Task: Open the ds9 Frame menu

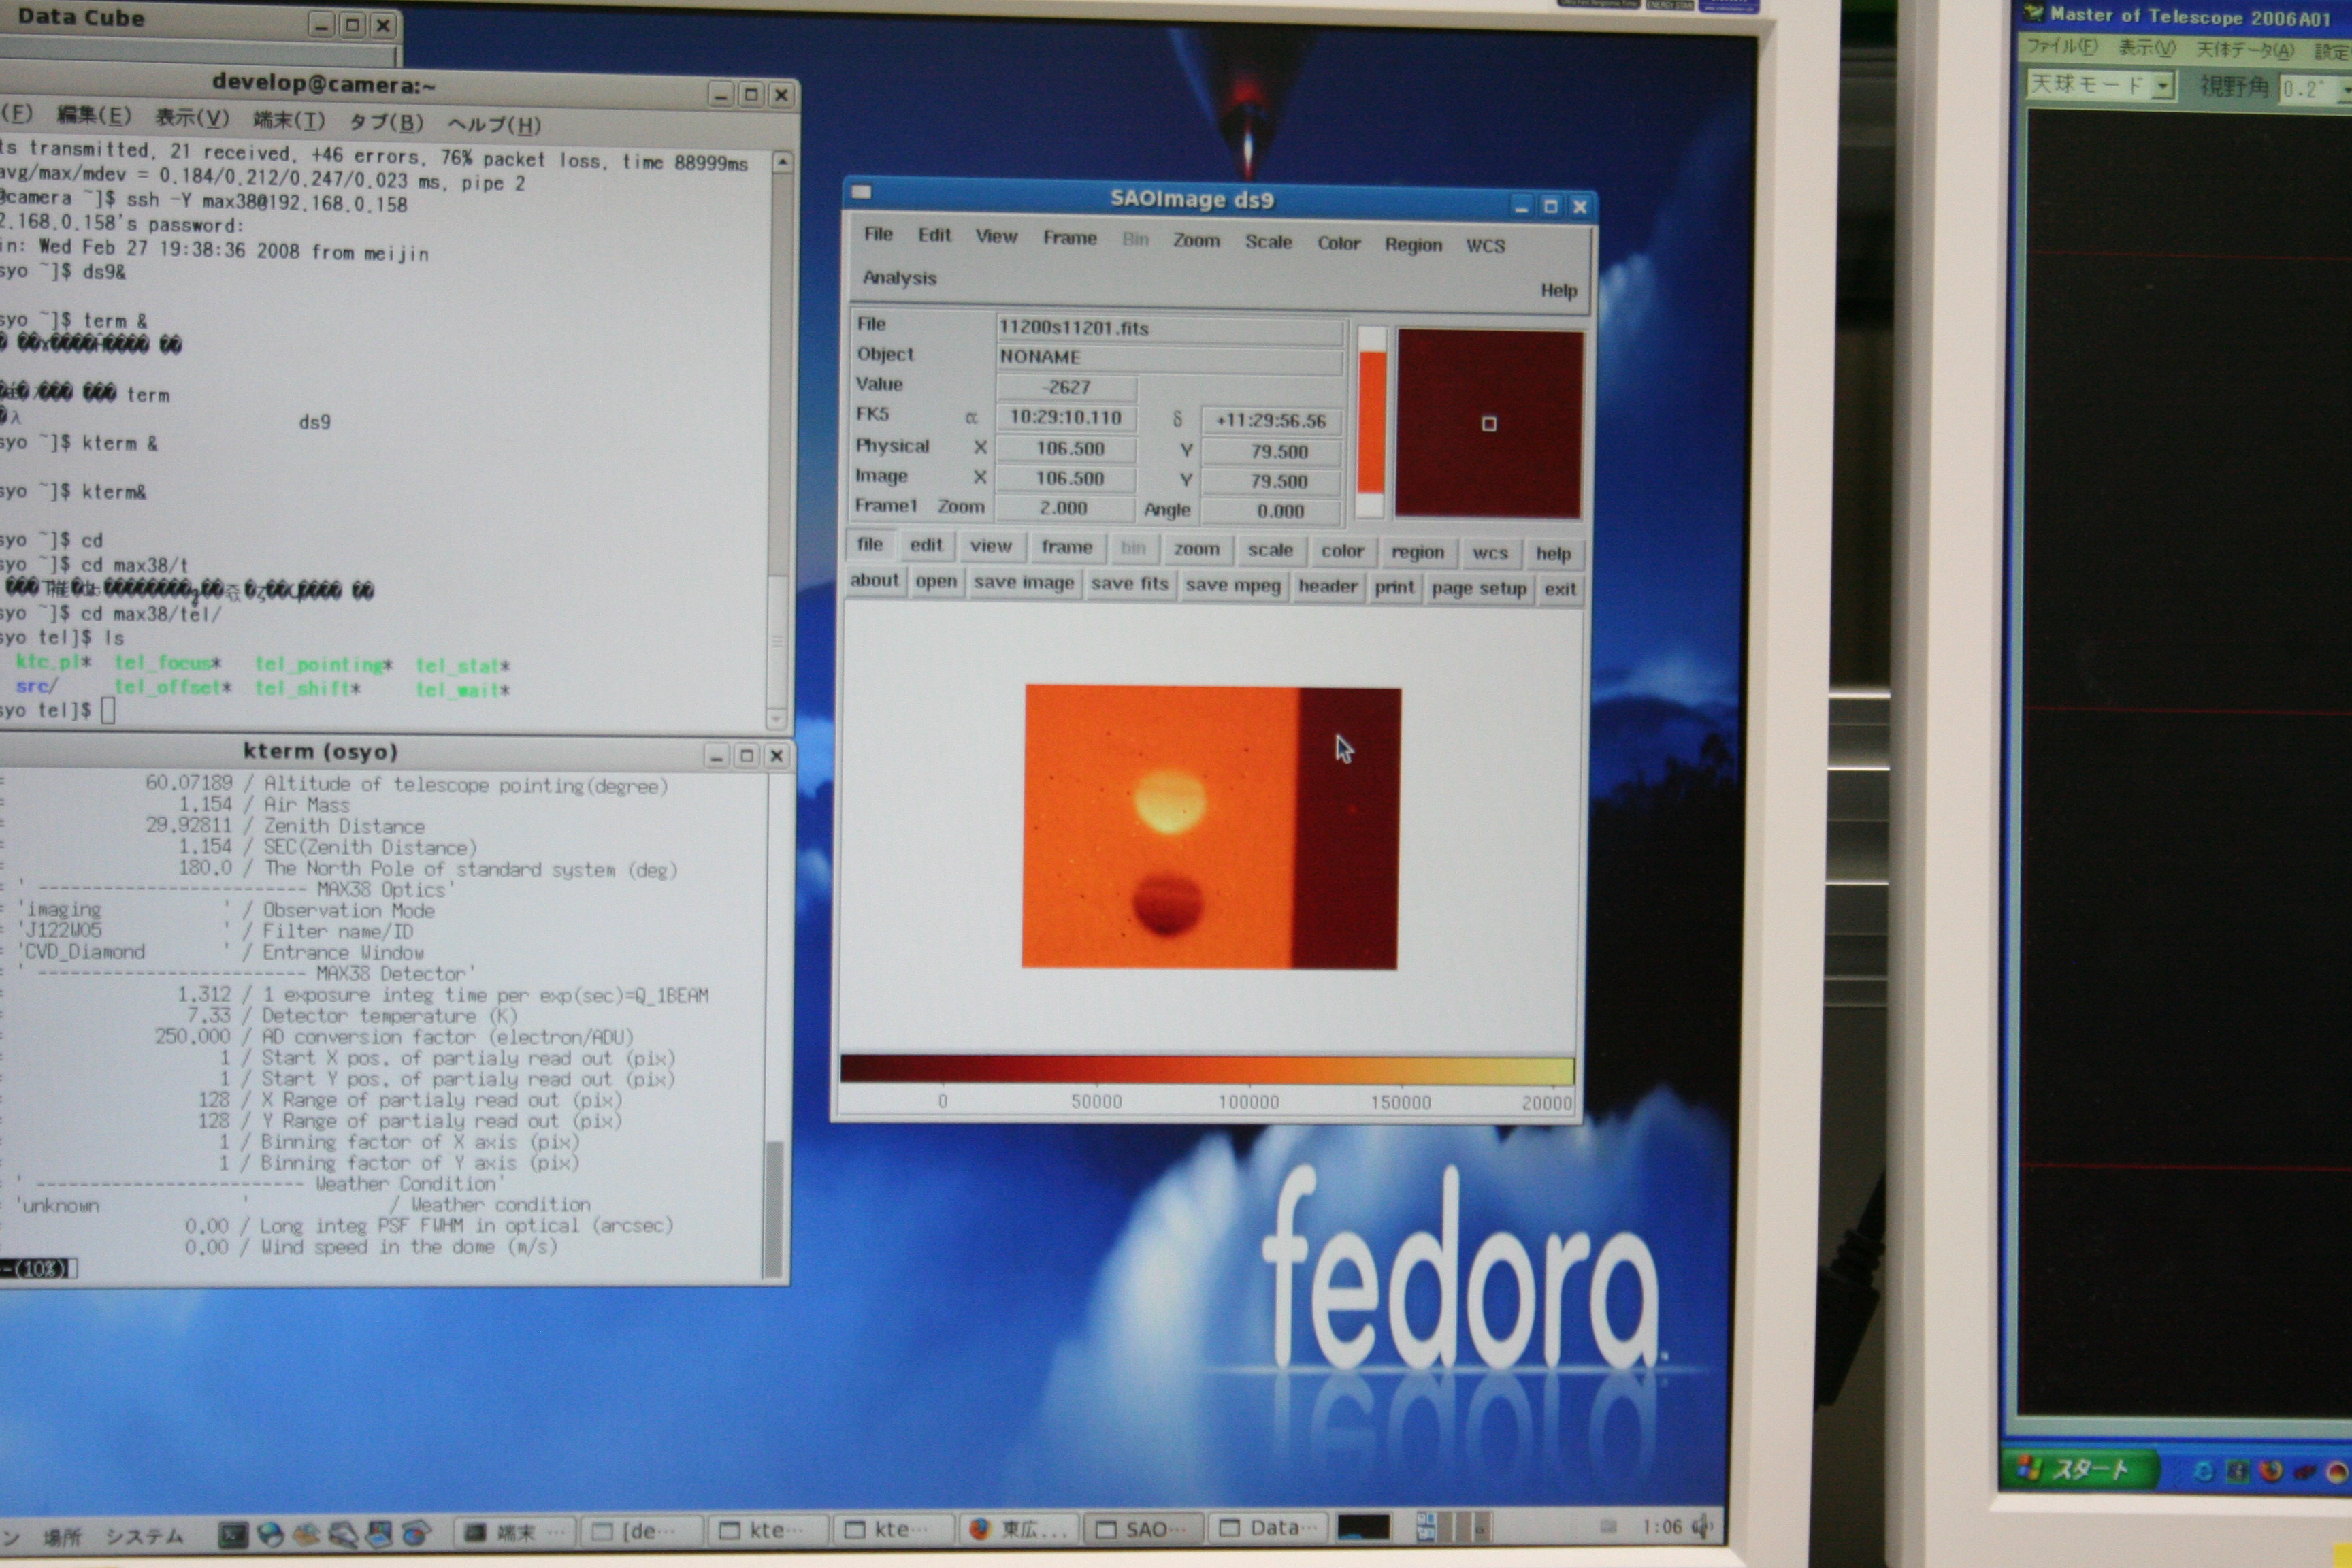Action: [1070, 238]
